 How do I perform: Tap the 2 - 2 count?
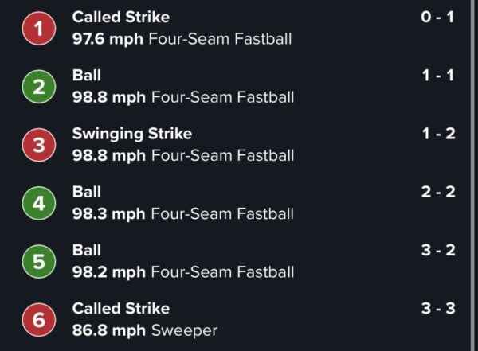(x=437, y=191)
